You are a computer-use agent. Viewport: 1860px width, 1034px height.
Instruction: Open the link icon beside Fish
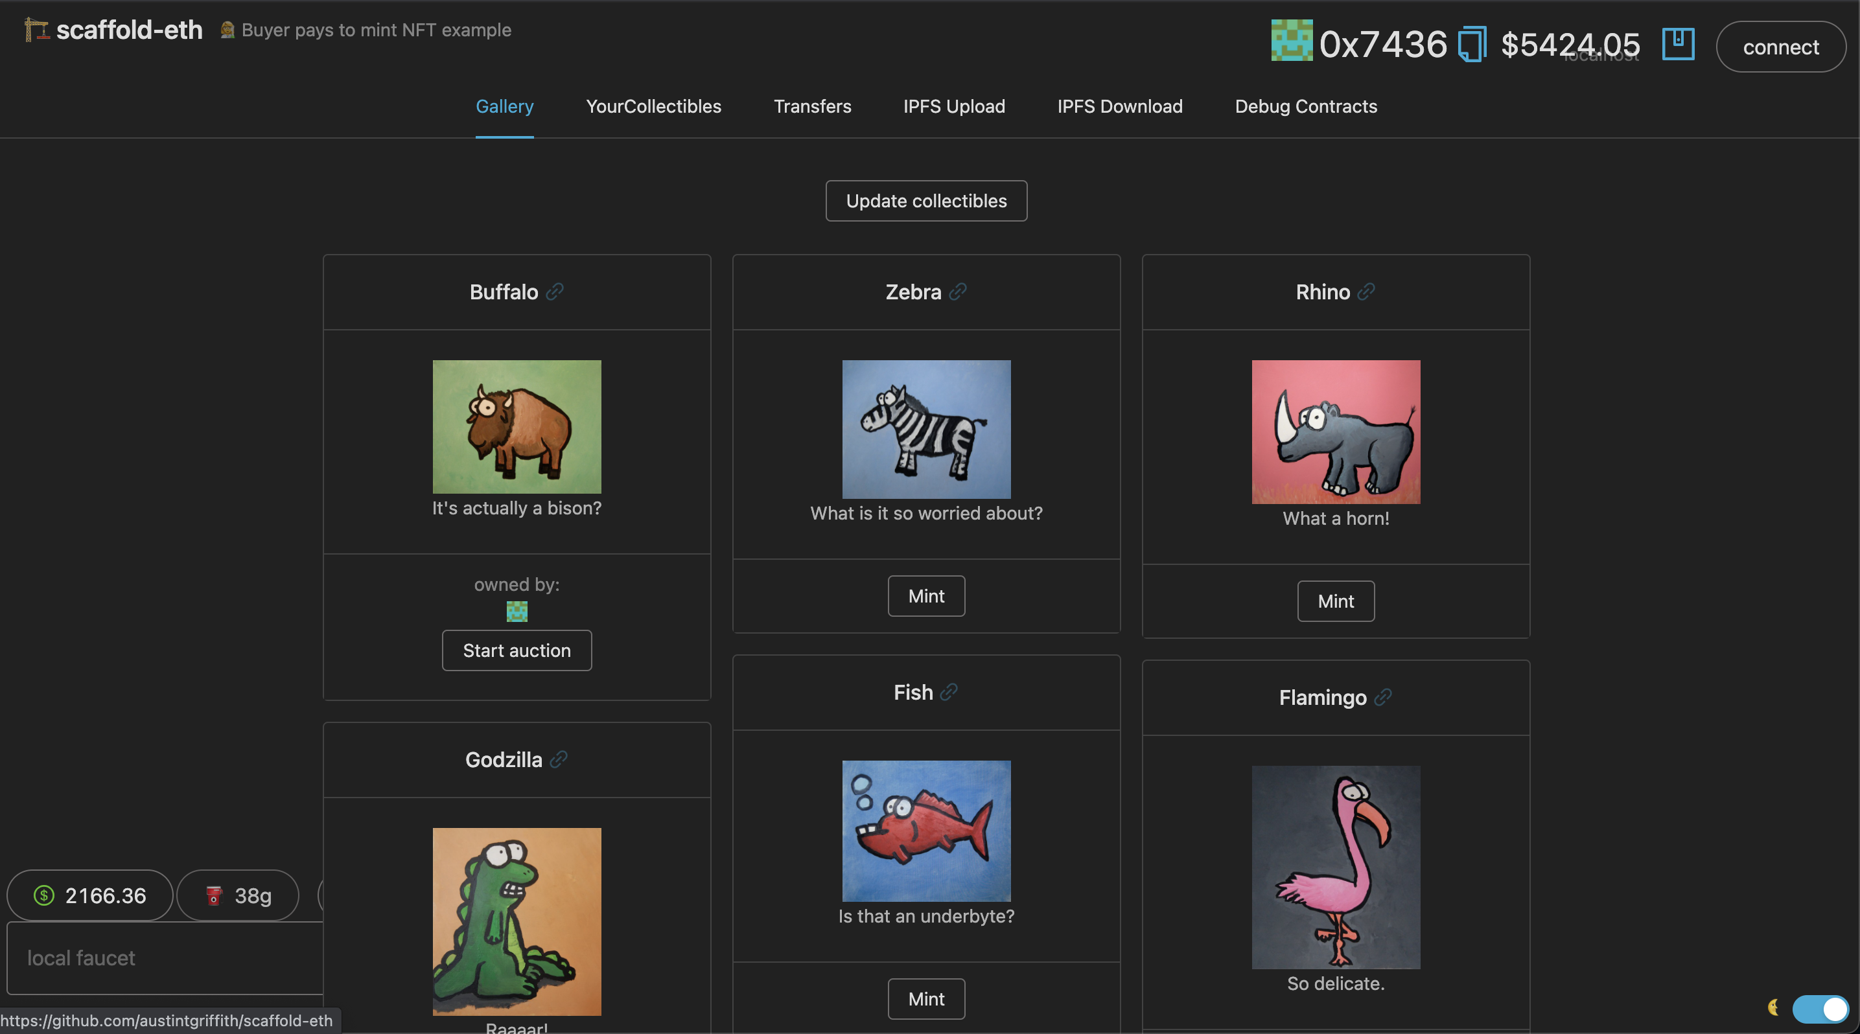pyautogui.click(x=949, y=692)
